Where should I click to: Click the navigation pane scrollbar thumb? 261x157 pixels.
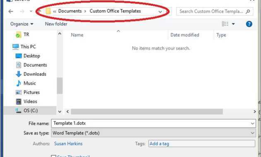click(x=60, y=86)
